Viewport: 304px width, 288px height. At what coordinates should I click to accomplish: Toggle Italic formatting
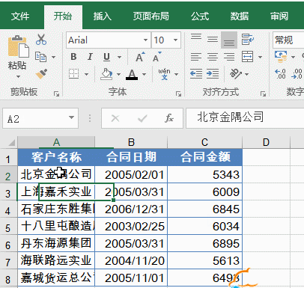(90, 57)
